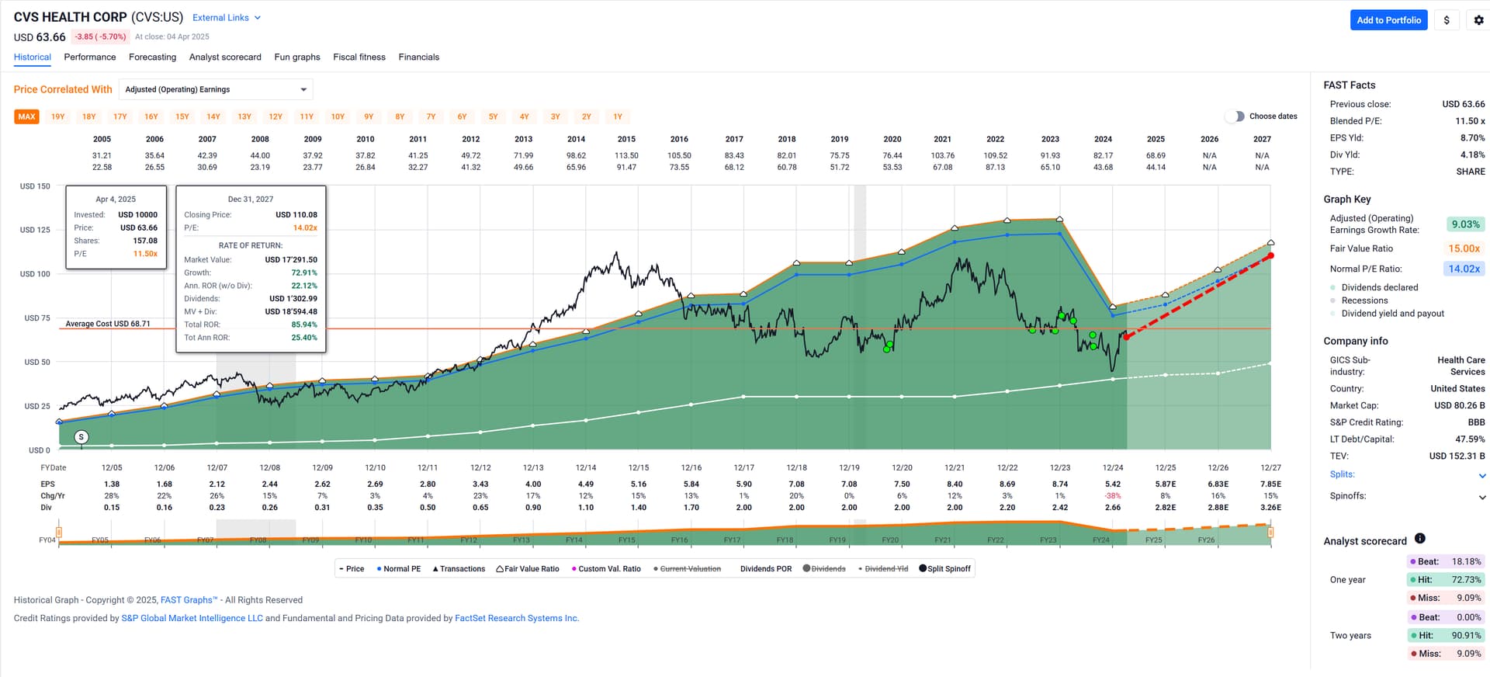This screenshot has height=677, width=1490.
Task: Expand the Spinoffs section
Action: pos(1482,497)
